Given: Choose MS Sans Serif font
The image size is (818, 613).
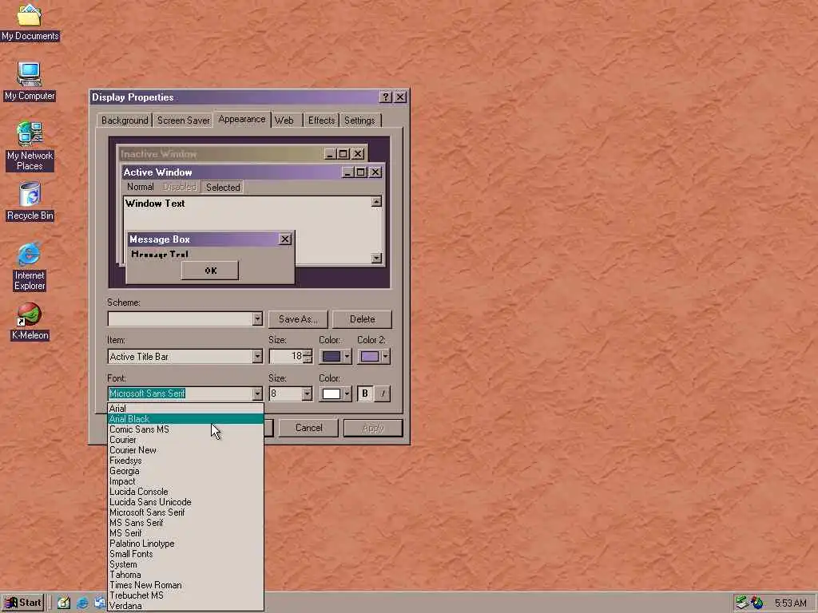Looking at the screenshot, I should [x=185, y=523].
